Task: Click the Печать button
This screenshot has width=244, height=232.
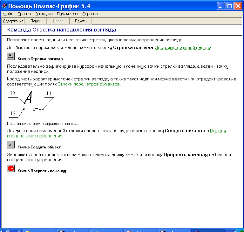Action: point(81,21)
